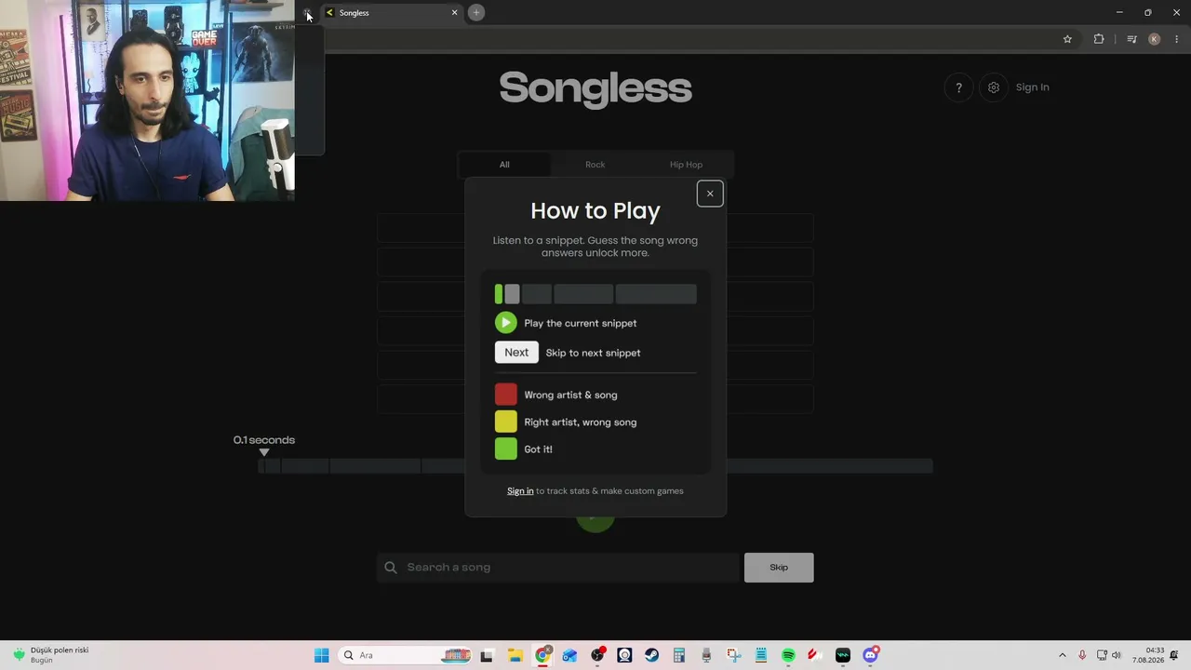
Task: Click the green Got it! swatch
Action: pos(505,449)
